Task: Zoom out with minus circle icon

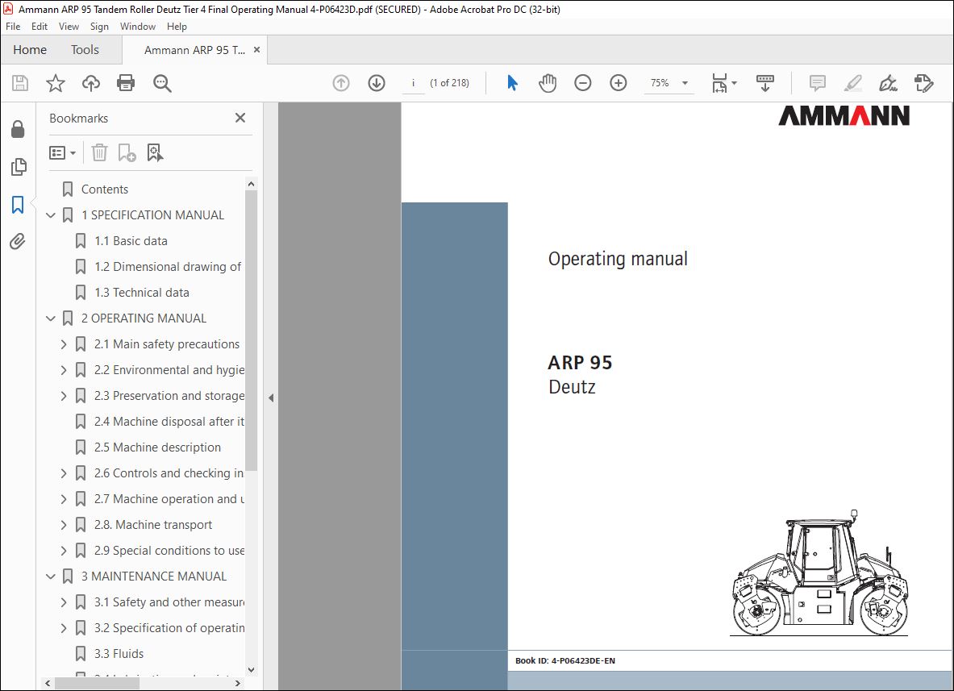Action: [x=583, y=83]
